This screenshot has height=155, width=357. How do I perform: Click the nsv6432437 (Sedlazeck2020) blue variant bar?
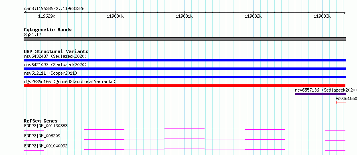tap(185, 60)
